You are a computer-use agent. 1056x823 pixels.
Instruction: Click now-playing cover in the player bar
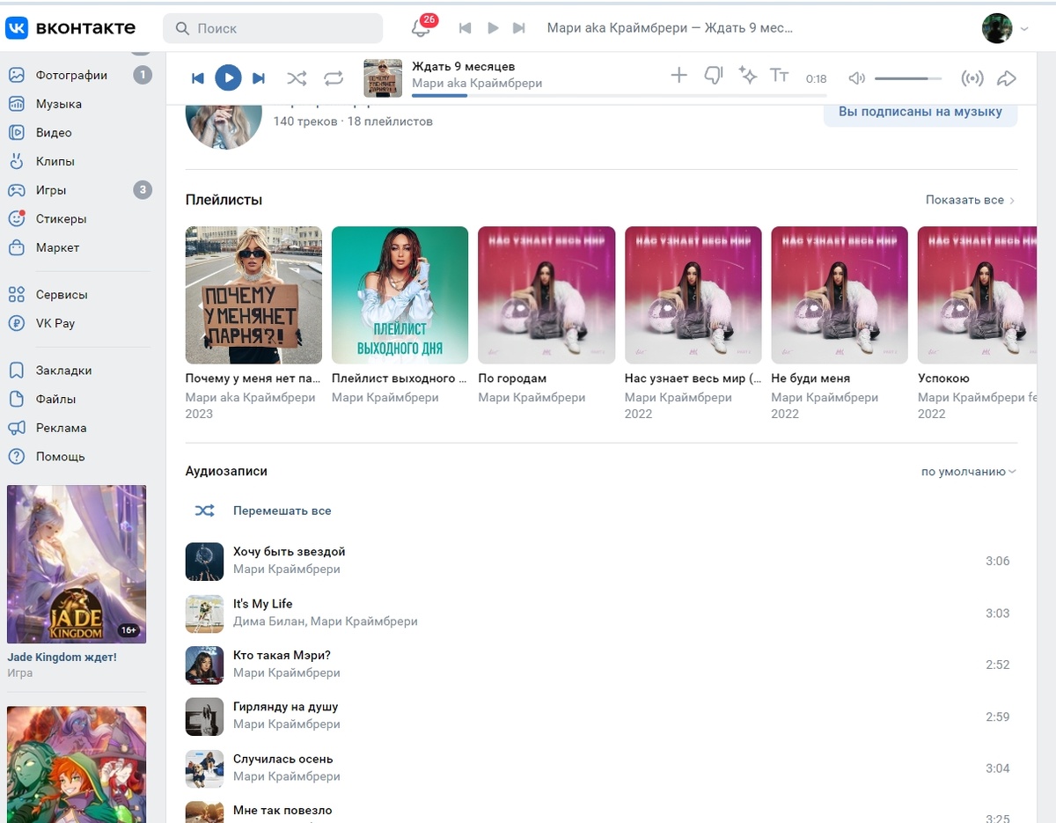click(383, 78)
